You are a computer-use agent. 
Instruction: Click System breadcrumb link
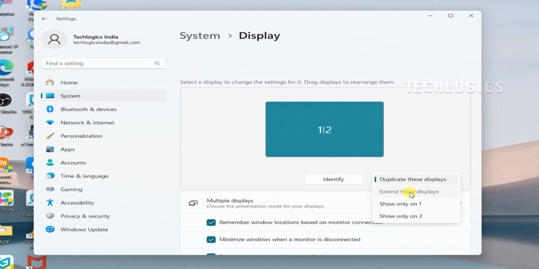[x=199, y=36]
